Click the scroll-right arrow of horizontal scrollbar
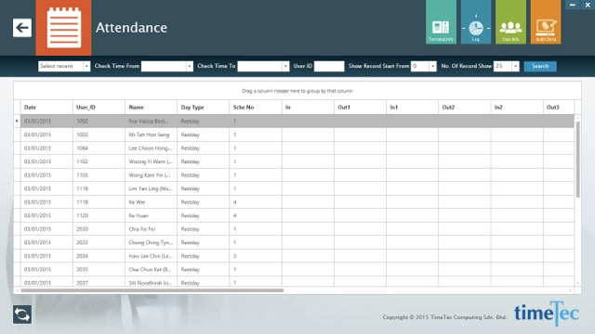Screen dimensions: 595x334 pyautogui.click(x=570, y=290)
